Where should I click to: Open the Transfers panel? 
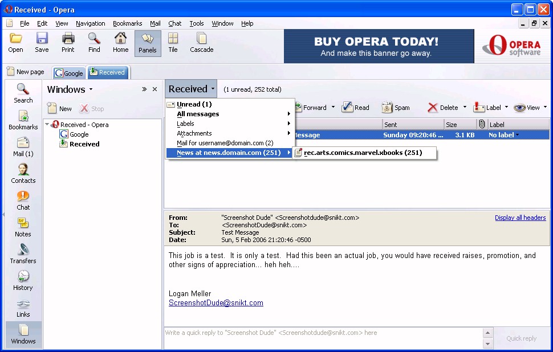click(23, 254)
